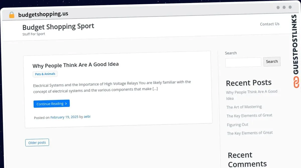Click the last gray window dot
The height and width of the screenshot is (168, 301).
[x=290, y=8]
